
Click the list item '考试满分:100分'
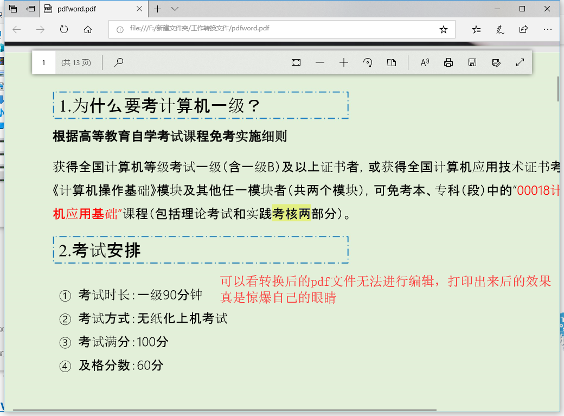pos(124,342)
